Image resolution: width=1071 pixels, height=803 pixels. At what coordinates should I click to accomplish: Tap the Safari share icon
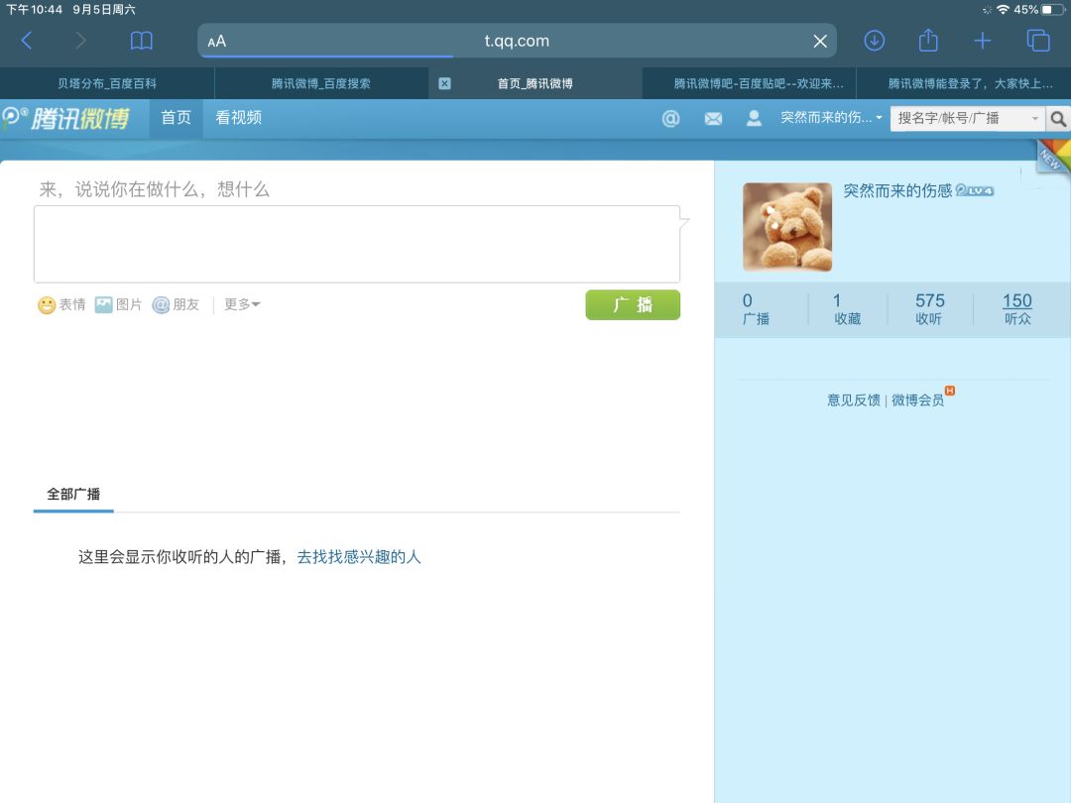(928, 40)
